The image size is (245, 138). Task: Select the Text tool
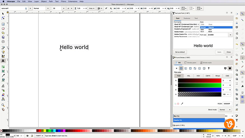coord(3,61)
